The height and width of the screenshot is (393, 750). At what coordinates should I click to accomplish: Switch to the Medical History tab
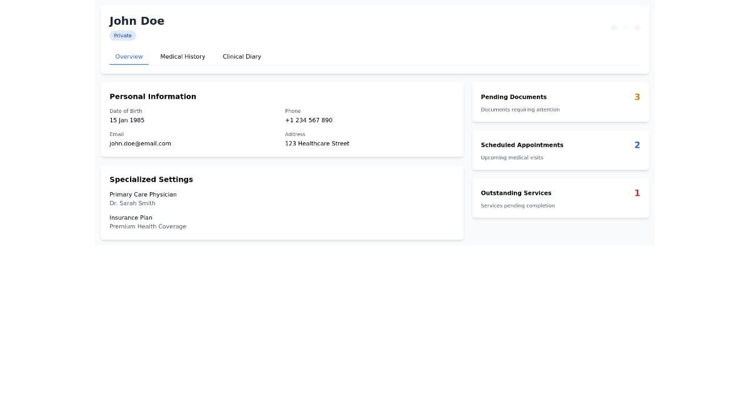182,56
